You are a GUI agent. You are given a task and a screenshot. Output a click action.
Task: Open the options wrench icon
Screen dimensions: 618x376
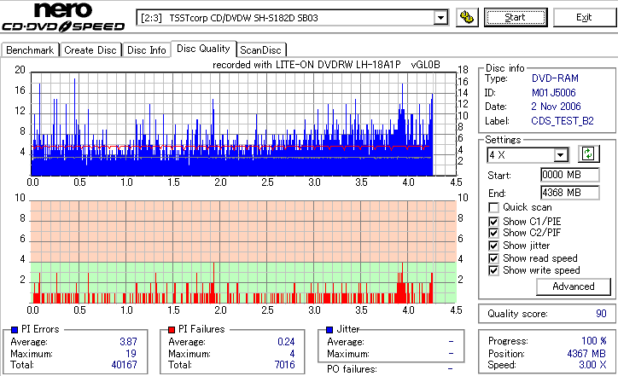pos(467,18)
